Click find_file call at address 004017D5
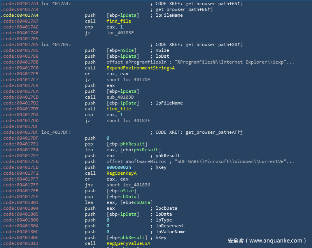 tap(119, 109)
